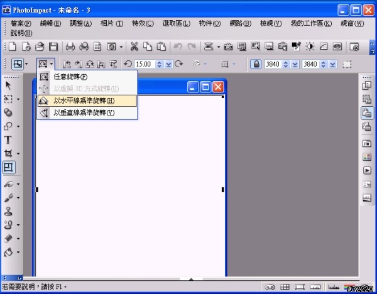Choose 以水平線為準旋轉(H)
The width and height of the screenshot is (377, 294).
(87, 101)
